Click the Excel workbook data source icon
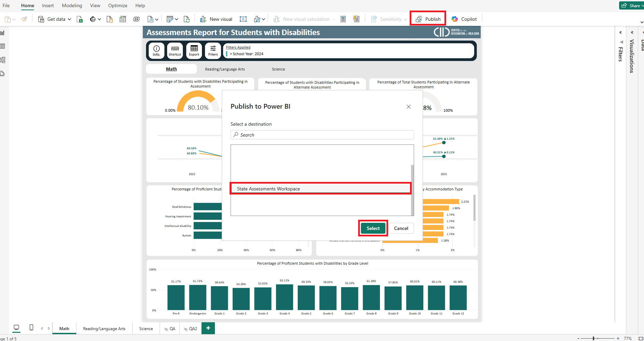Screen dimensions: 644x341 coord(79,19)
